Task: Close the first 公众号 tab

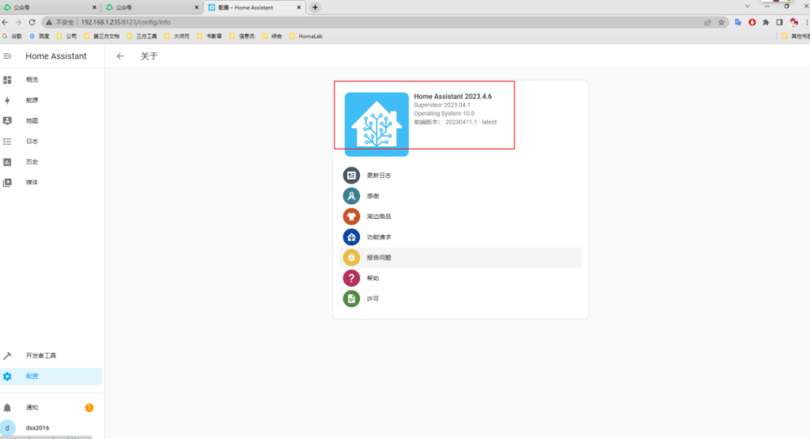Action: point(94,7)
